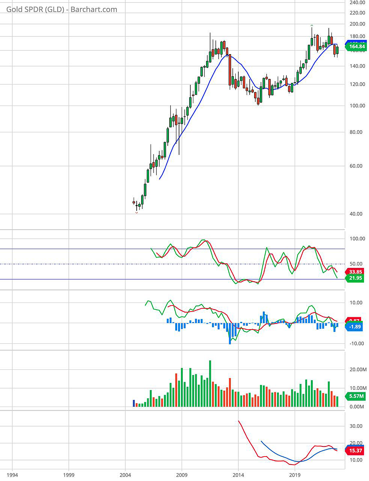The width and height of the screenshot is (369, 481).
Task: Select the 140.00 price axis label
Action: tap(357, 66)
